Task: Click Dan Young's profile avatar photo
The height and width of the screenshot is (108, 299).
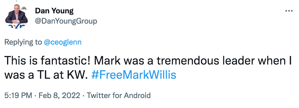Action: tap(16, 16)
